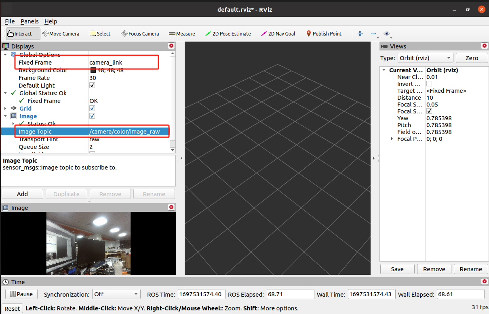Toggle the Grid display checkbox
Screen dimensions: 489x314
[x=92, y=108]
